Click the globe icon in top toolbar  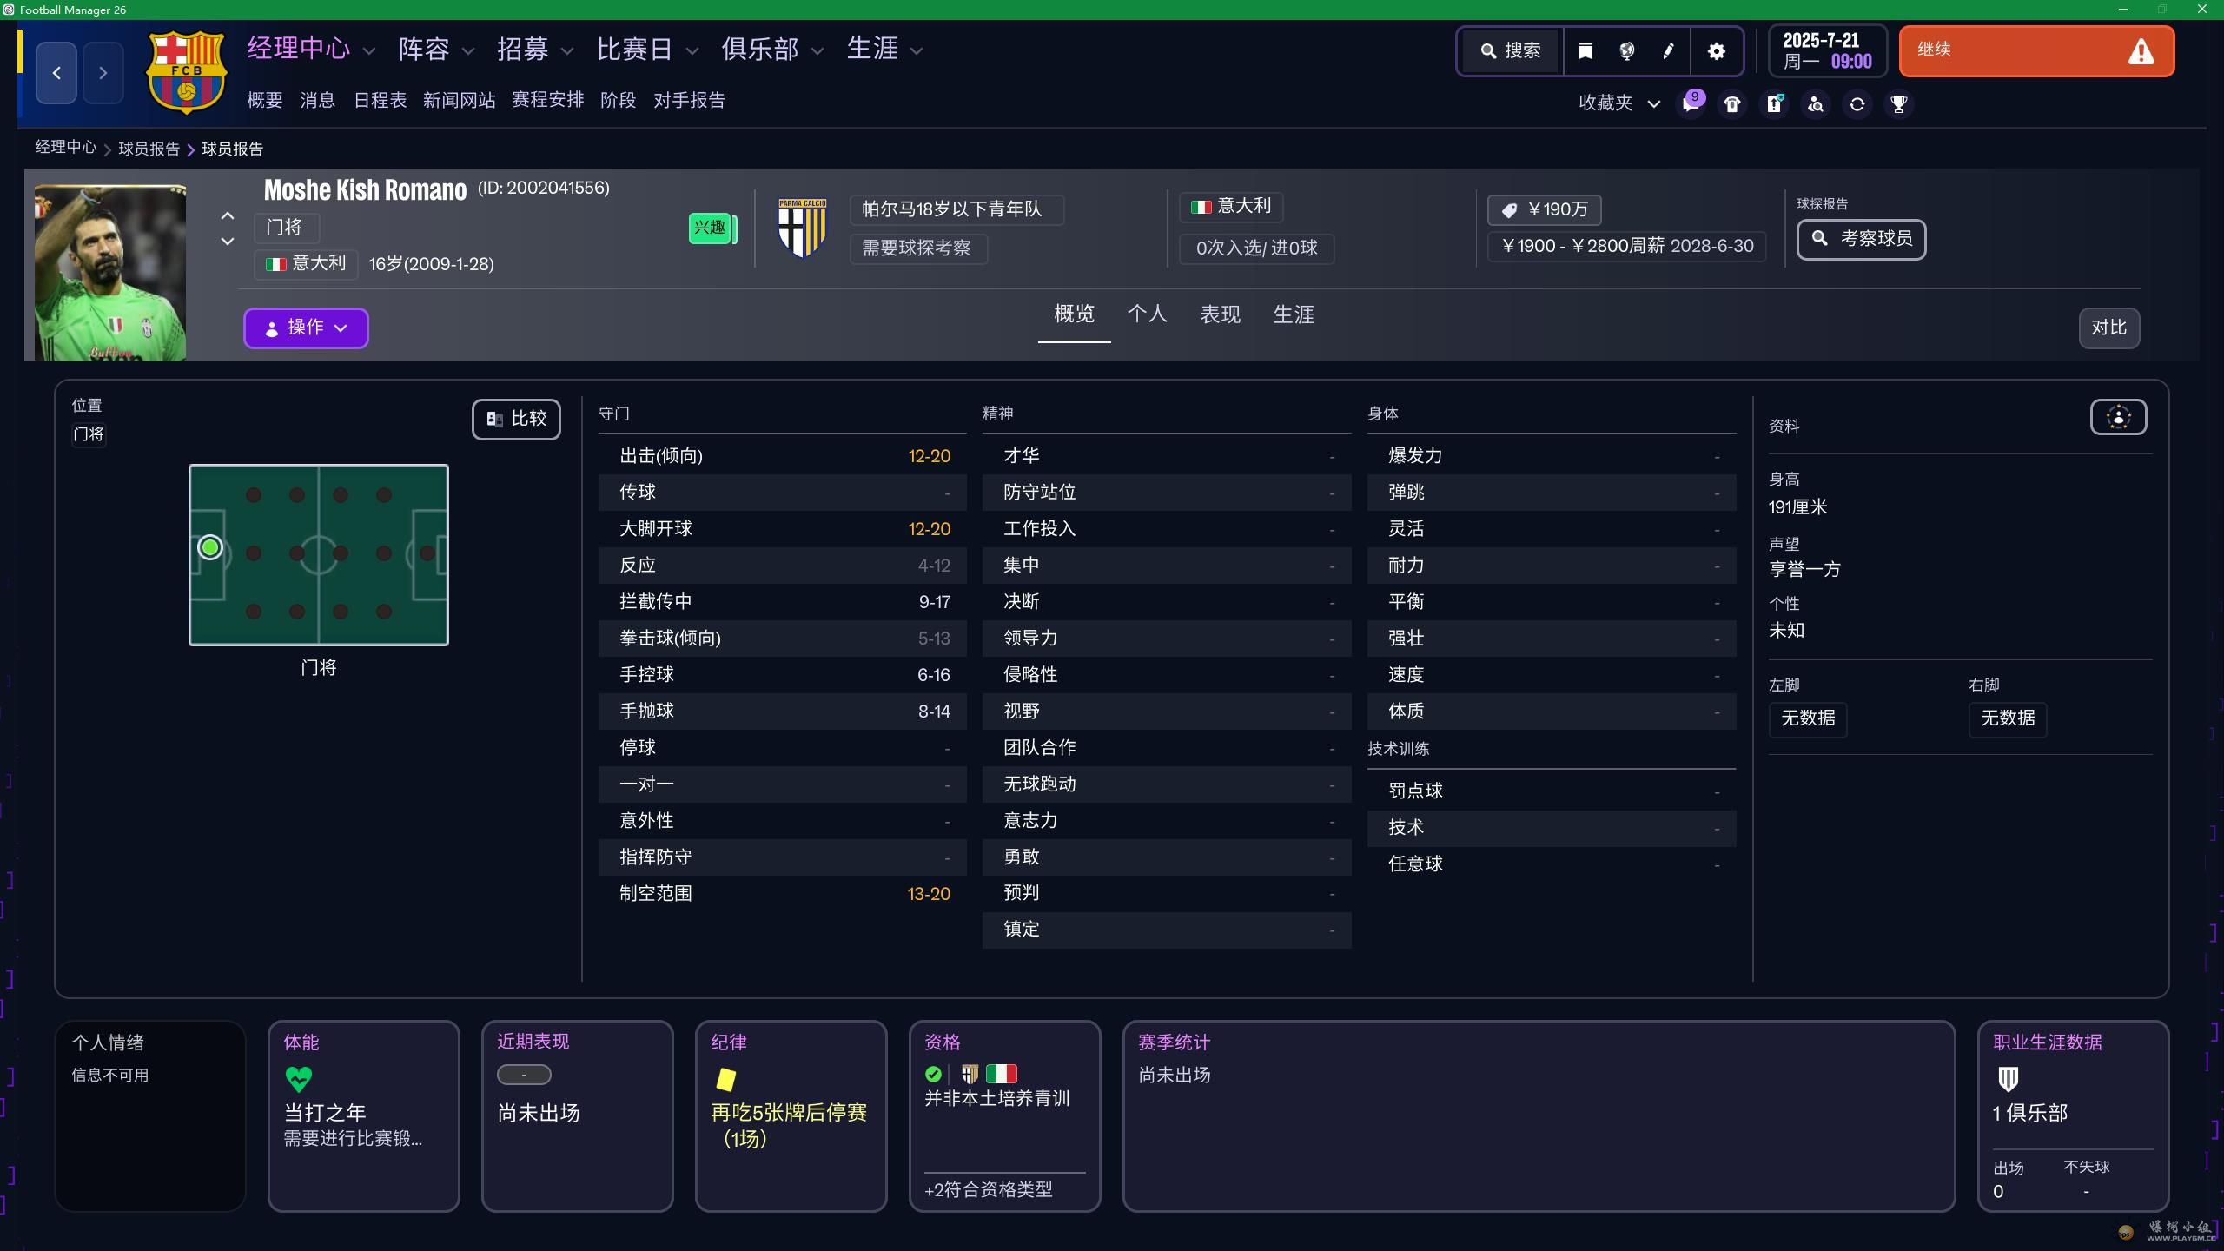[1626, 51]
